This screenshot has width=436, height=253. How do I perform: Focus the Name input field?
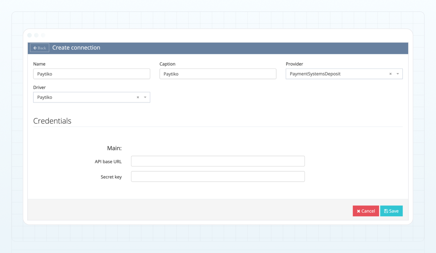[x=92, y=74]
